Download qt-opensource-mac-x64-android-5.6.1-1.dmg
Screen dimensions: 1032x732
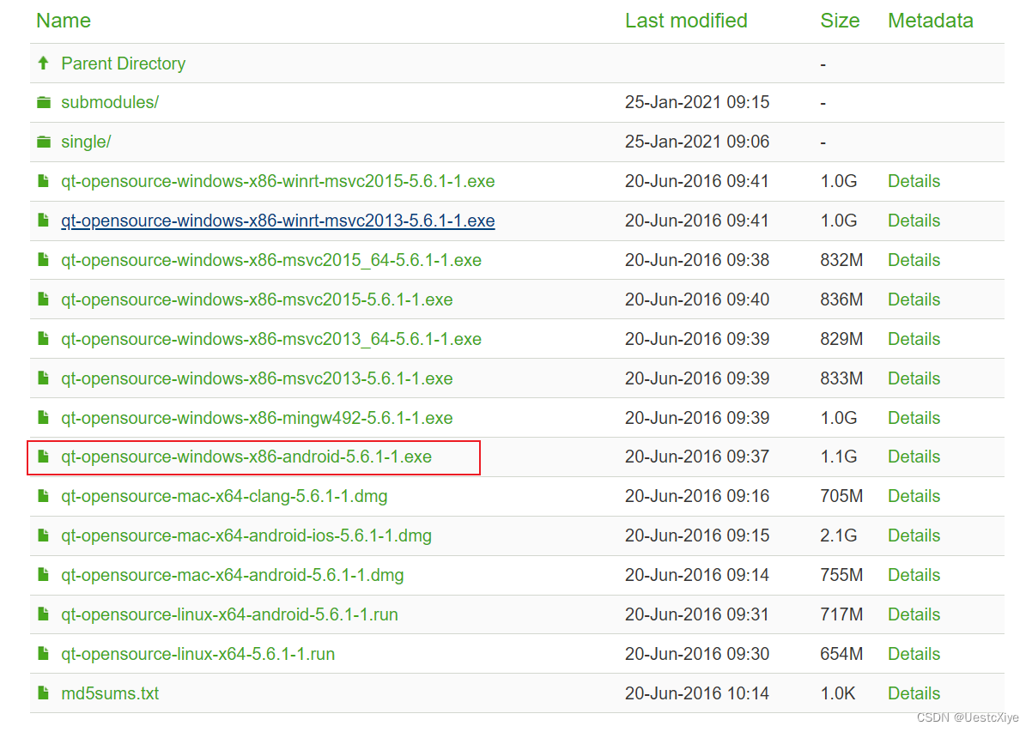[233, 575]
